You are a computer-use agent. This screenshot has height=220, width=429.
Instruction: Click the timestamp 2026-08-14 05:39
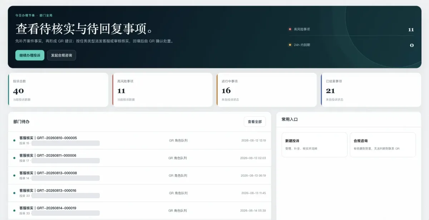coord(253,210)
